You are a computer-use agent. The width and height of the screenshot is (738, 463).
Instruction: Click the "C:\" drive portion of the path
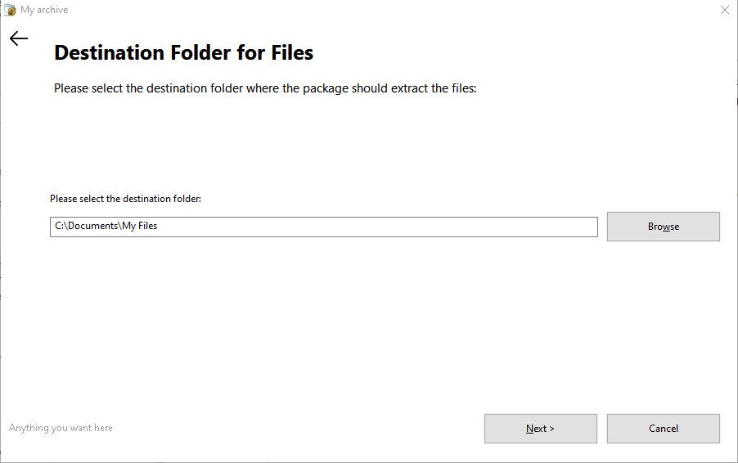coord(61,226)
